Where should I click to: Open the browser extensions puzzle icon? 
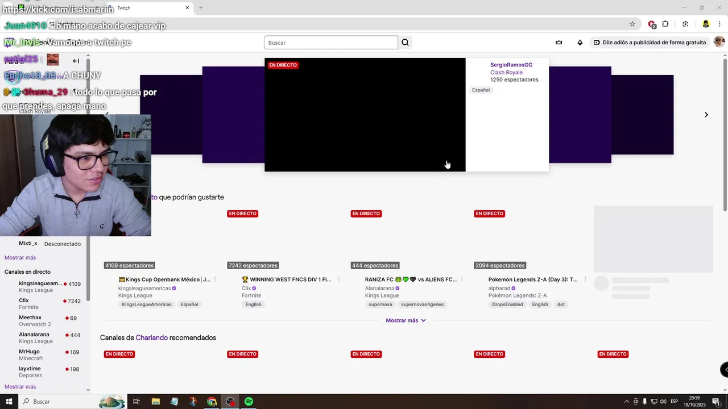(665, 24)
